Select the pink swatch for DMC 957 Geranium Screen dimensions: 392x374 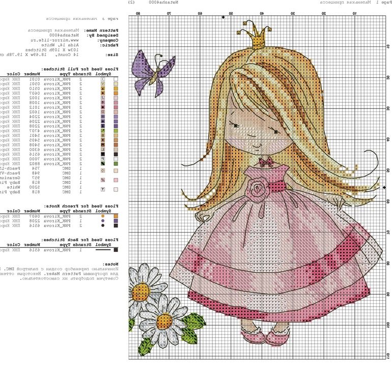tap(117, 180)
